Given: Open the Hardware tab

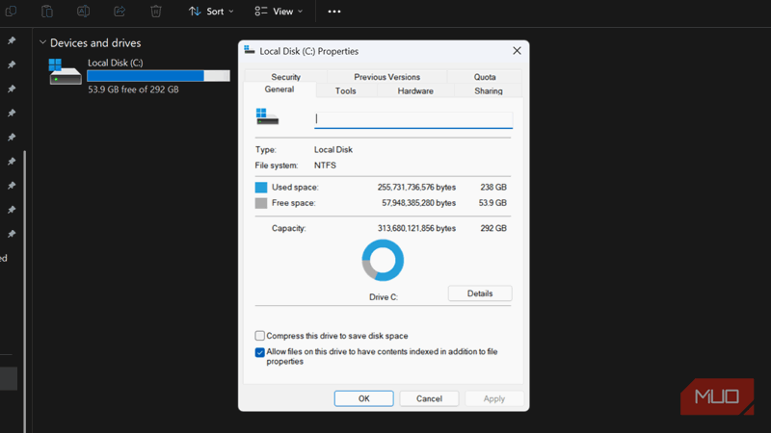Looking at the screenshot, I should [x=415, y=91].
